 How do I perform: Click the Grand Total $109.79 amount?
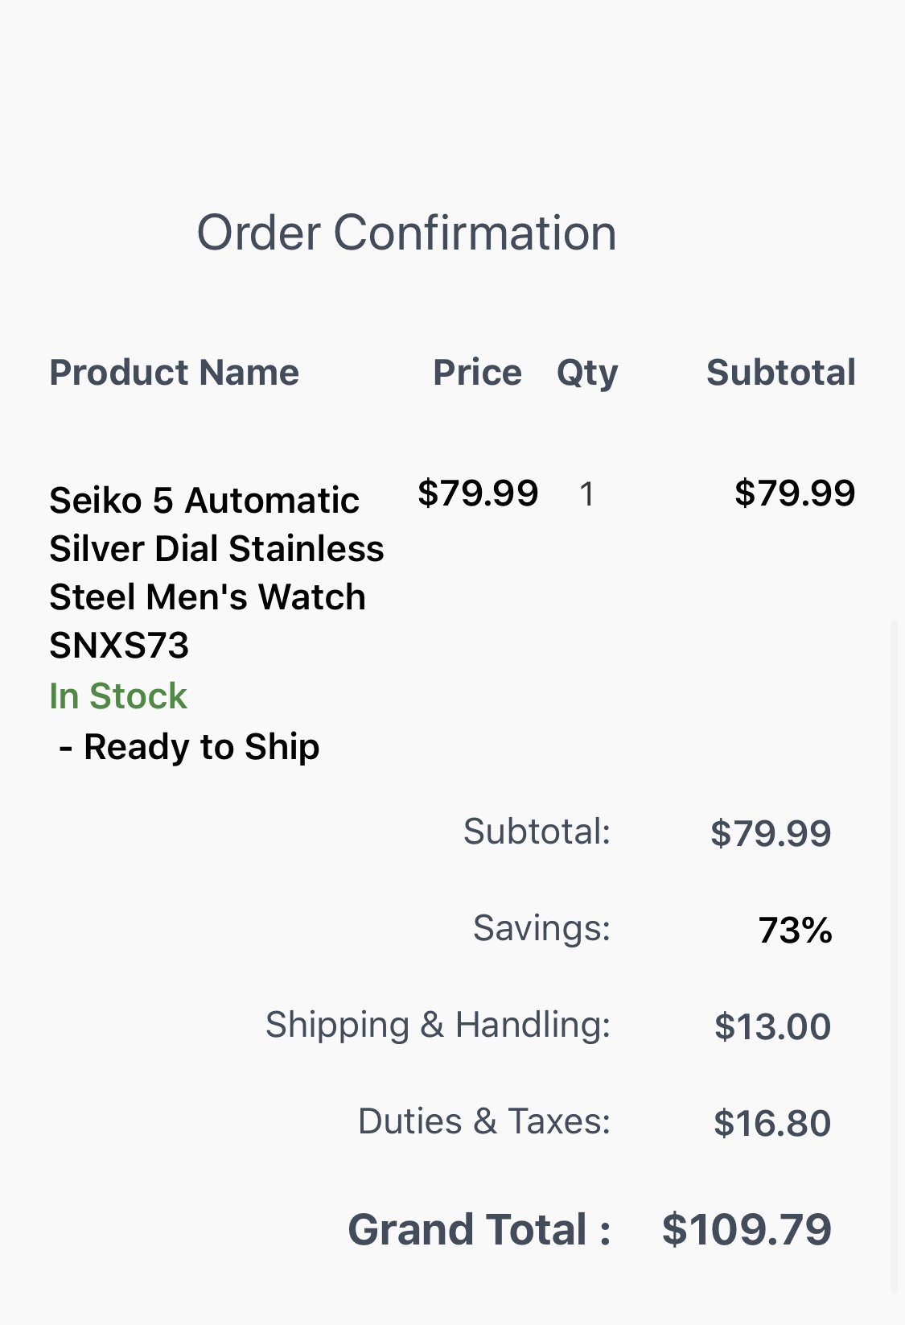[x=747, y=1230]
